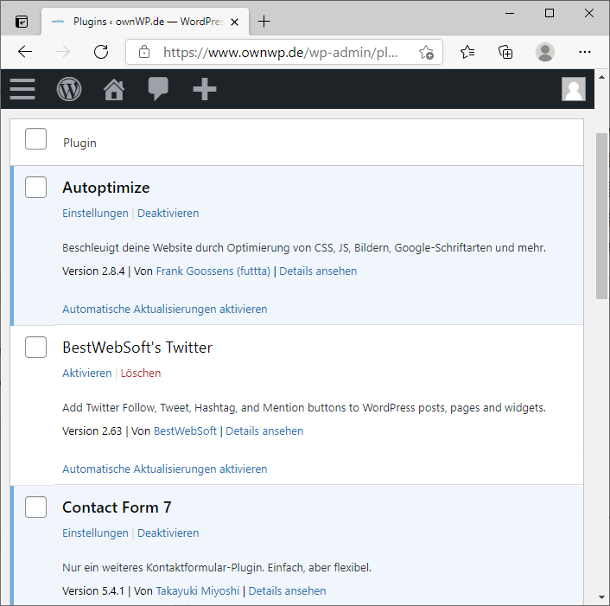Click the 'Version 2.8.4' text
Screen dimensions: 610x606
coord(93,271)
